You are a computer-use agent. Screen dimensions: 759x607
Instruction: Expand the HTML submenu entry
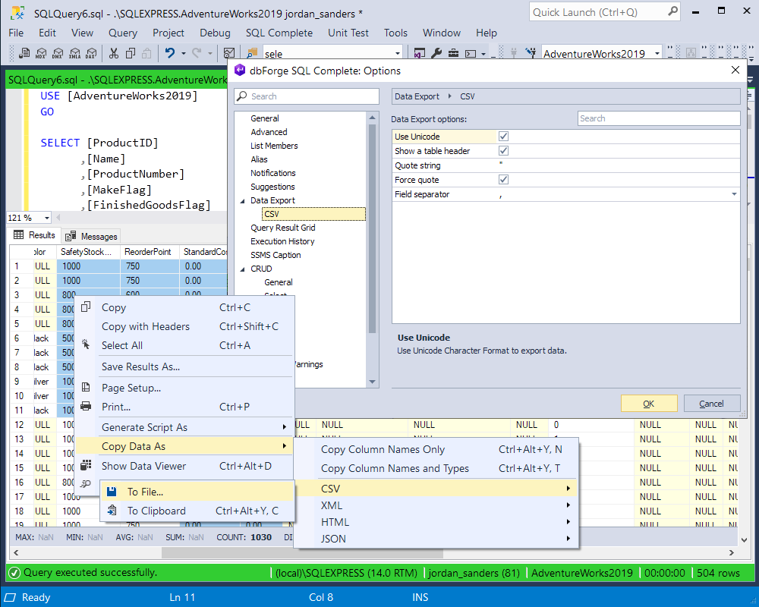[x=436, y=522]
